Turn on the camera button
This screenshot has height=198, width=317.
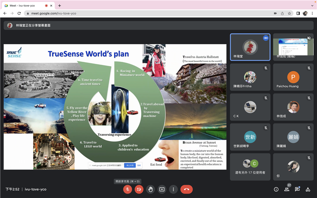[x=139, y=189]
